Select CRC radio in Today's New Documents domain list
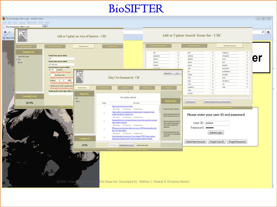The width and height of the screenshot is (277, 207). (75, 98)
